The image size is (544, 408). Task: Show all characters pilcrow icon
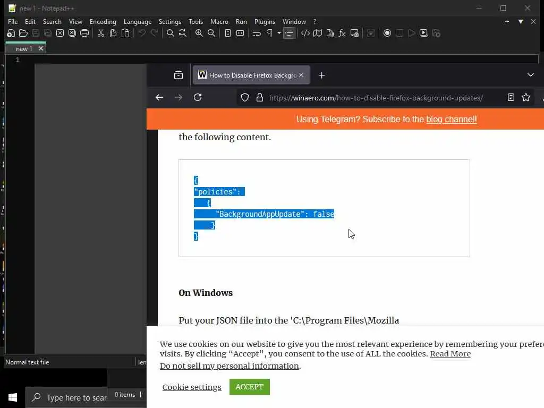[x=269, y=33]
